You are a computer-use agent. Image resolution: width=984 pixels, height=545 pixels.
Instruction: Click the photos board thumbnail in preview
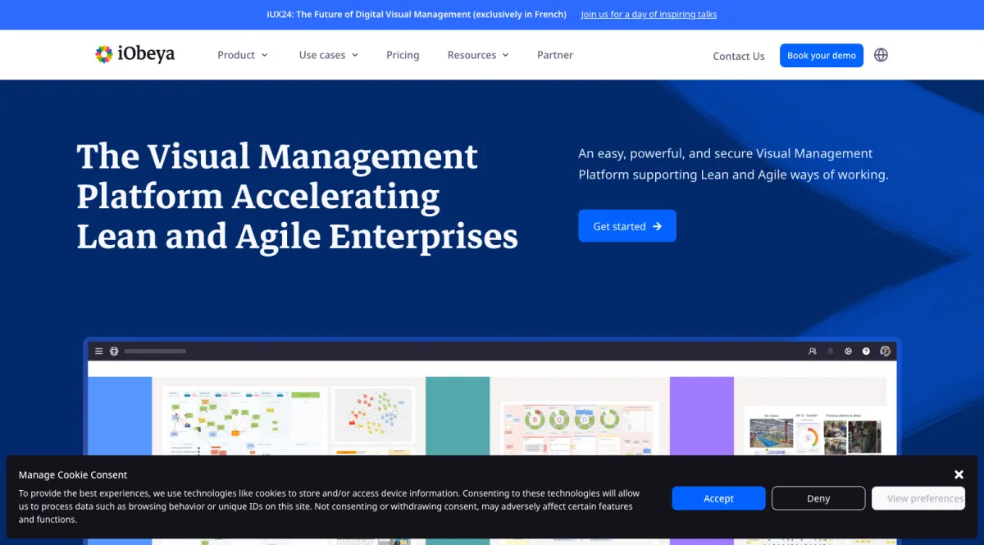tap(818, 430)
